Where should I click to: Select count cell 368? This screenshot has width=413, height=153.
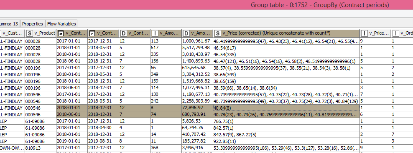point(166,148)
